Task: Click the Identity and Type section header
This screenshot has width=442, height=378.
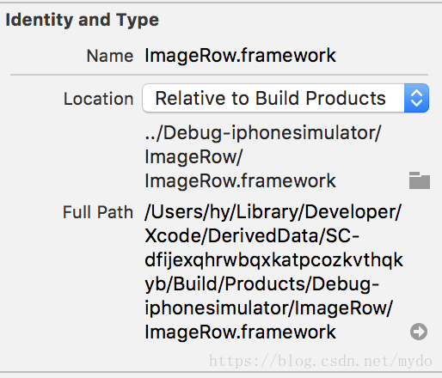Action: (82, 20)
